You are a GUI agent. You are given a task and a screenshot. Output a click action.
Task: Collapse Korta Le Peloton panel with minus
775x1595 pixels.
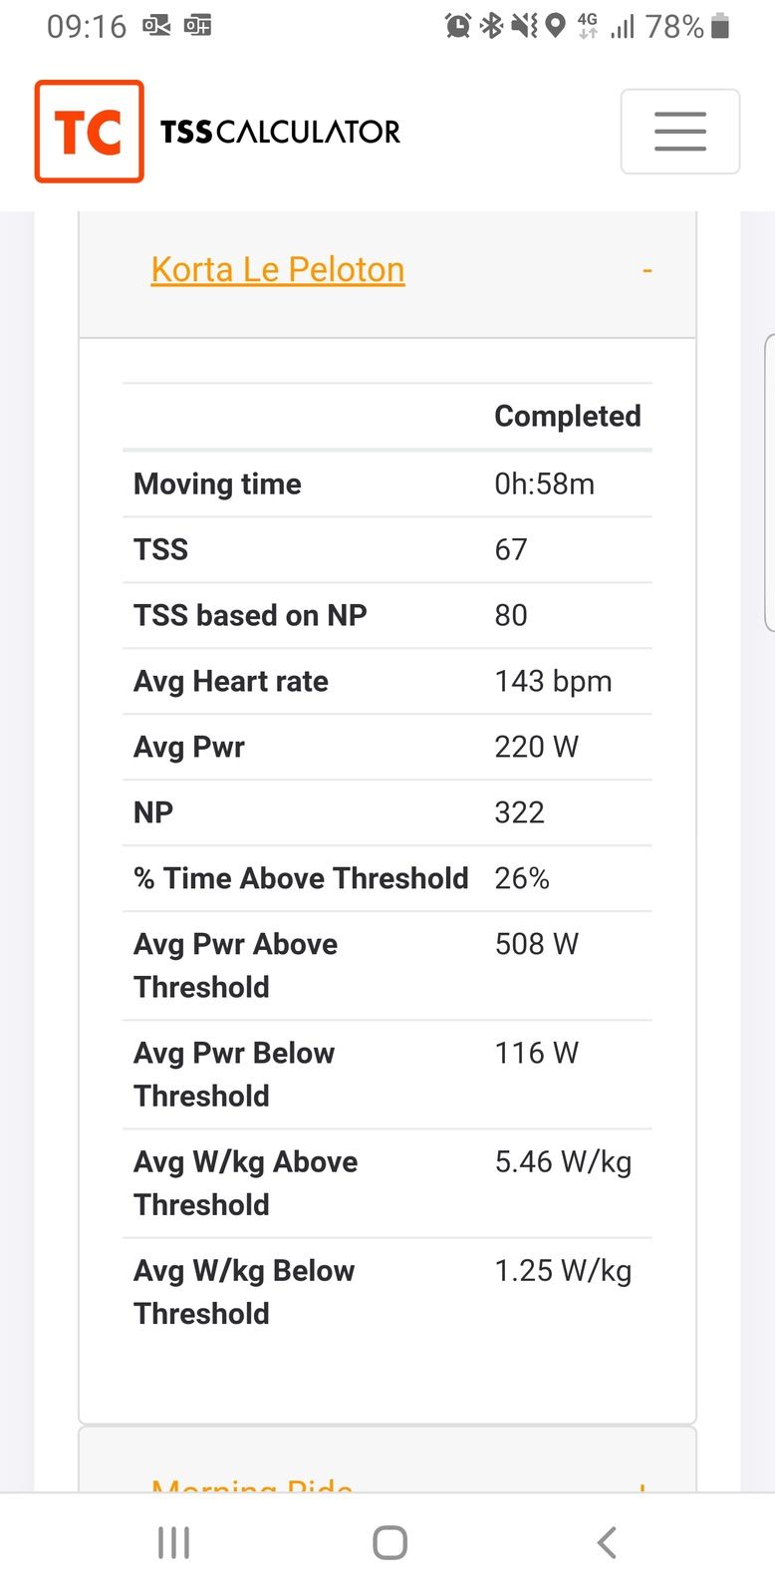point(646,270)
